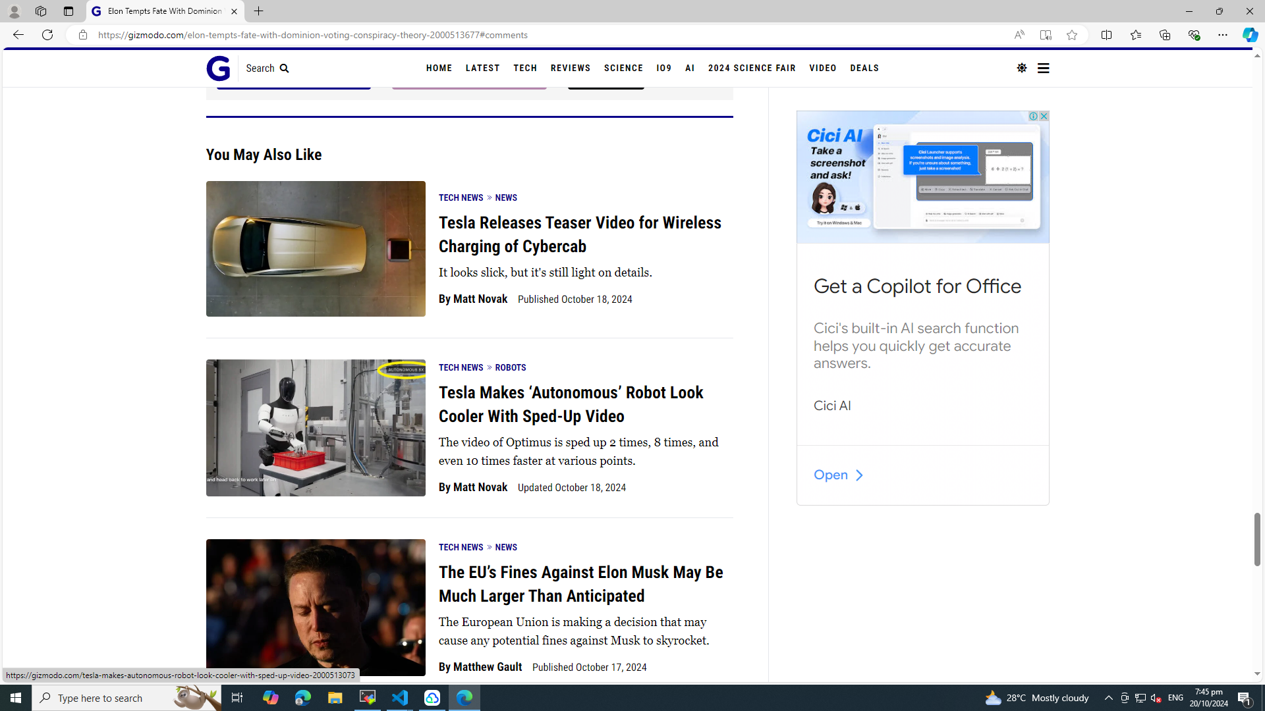Open Tesla Cybercab wireless charging article
This screenshot has width=1265, height=711.
(580, 234)
